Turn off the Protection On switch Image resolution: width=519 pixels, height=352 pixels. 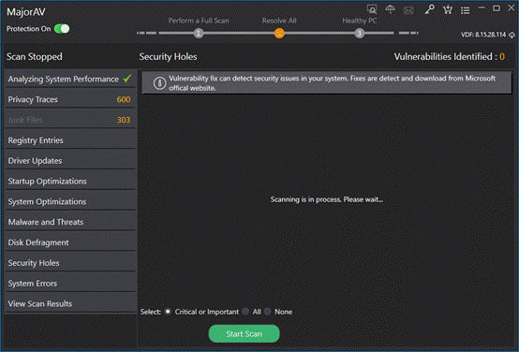pyautogui.click(x=62, y=29)
